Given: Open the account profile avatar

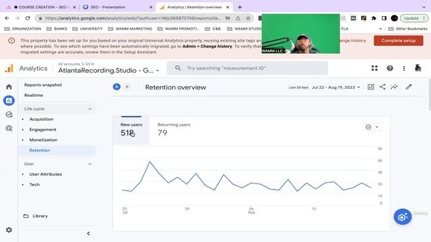Looking at the screenshot, I should (418, 68).
